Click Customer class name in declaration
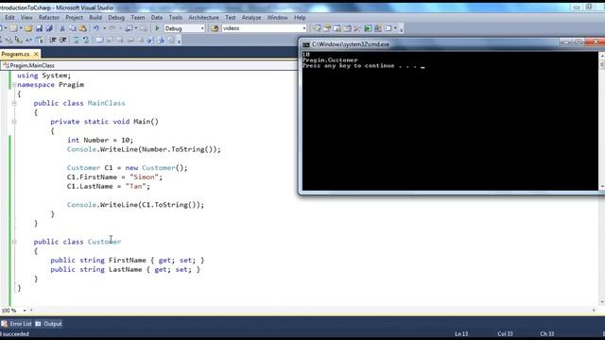Image resolution: width=605 pixels, height=340 pixels. click(x=104, y=242)
